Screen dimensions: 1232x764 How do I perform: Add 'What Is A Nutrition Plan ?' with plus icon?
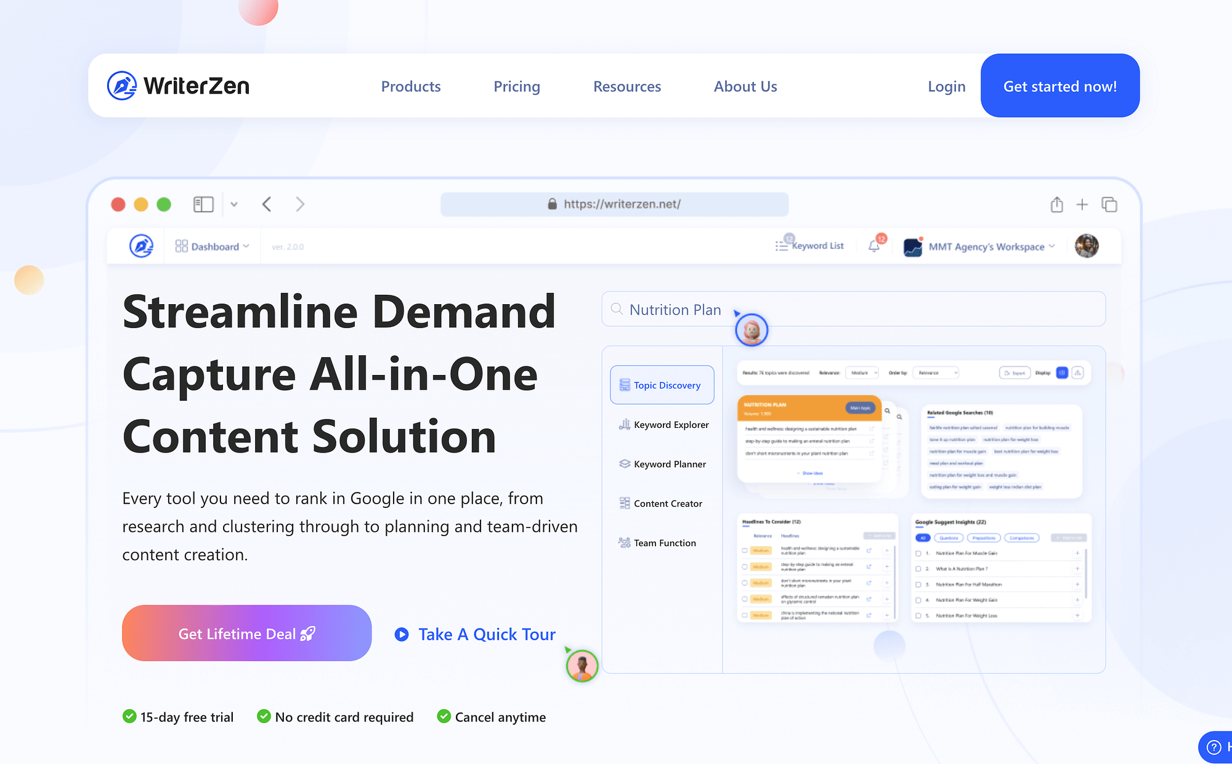click(x=1077, y=569)
